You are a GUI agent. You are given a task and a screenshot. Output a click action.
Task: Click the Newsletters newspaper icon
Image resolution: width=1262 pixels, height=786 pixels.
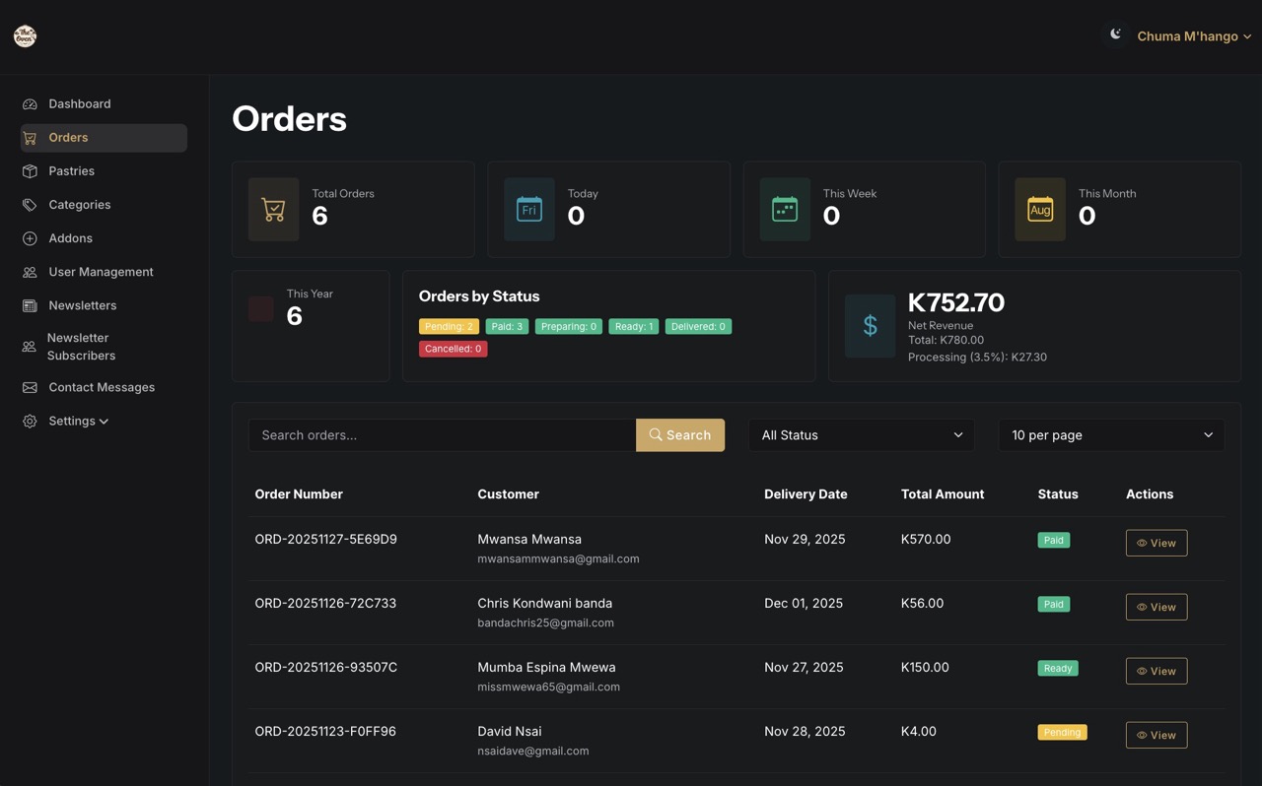[30, 305]
